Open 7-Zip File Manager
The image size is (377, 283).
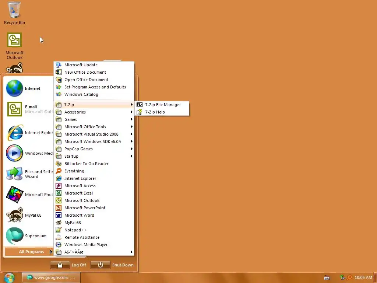(x=162, y=105)
